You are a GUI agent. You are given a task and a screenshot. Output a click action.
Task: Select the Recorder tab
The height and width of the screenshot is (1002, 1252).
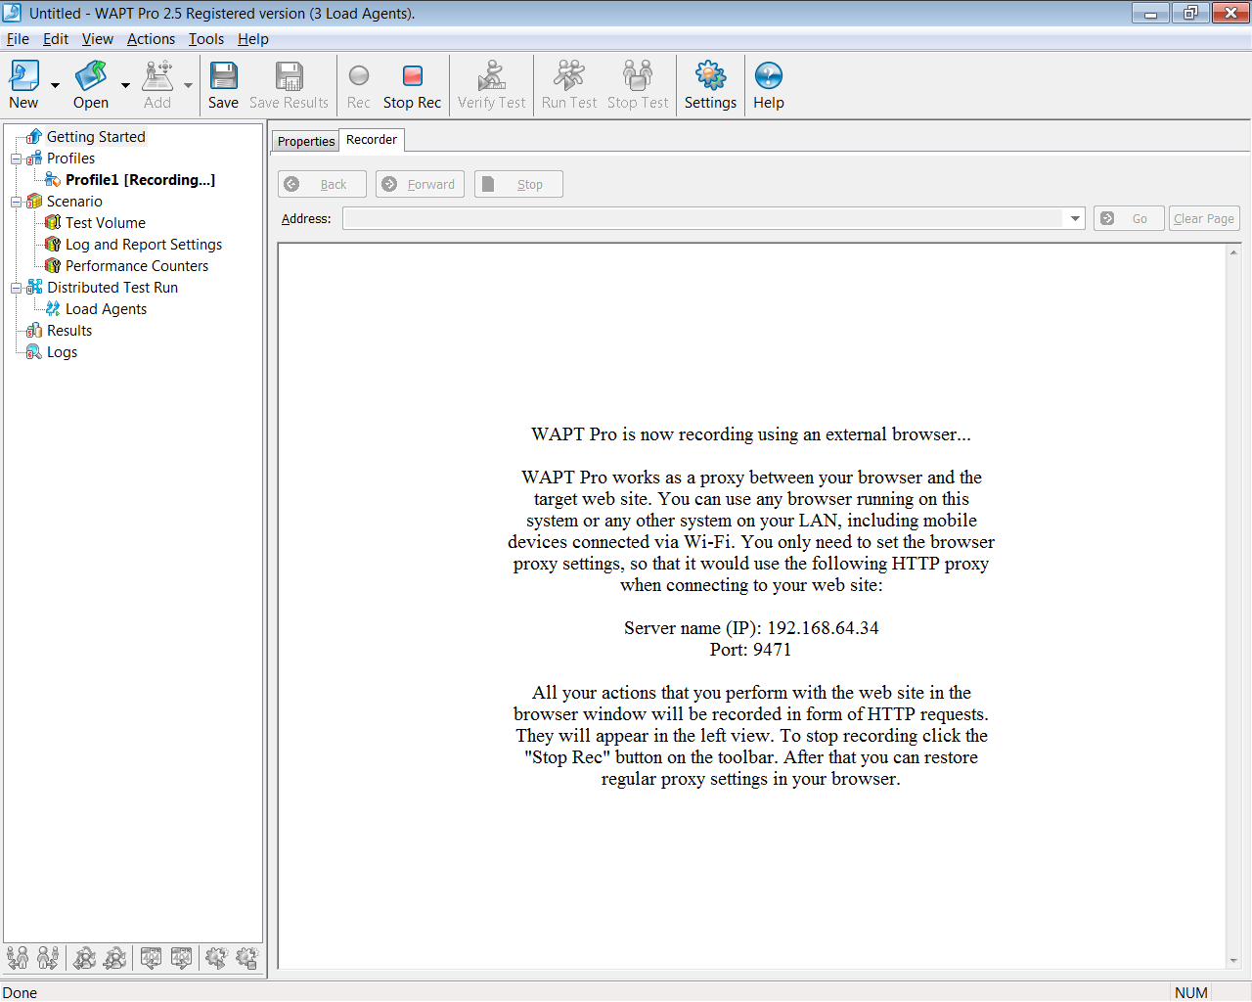click(x=372, y=140)
